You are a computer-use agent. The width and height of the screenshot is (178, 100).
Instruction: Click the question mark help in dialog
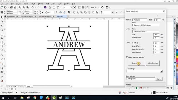[157, 16]
